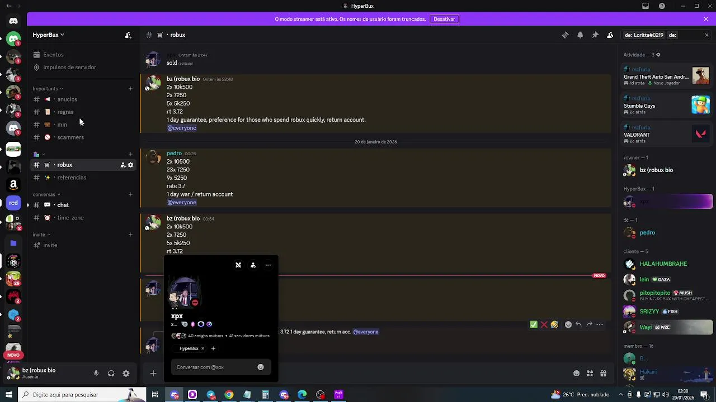Click friend icon in xpx profile popup
716x402 pixels.
coord(253,265)
